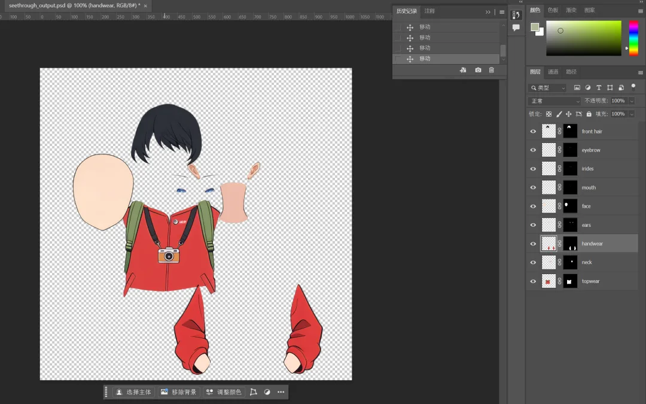Switch to the 通道 channels tab

tap(553, 72)
